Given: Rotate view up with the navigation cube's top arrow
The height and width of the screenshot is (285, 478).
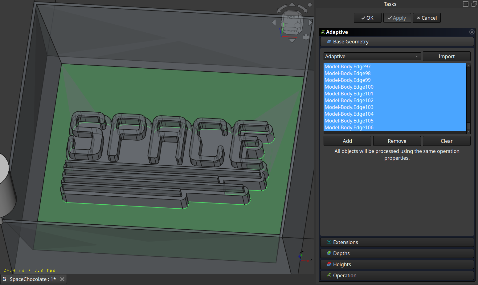Looking at the screenshot, I should (292, 4).
